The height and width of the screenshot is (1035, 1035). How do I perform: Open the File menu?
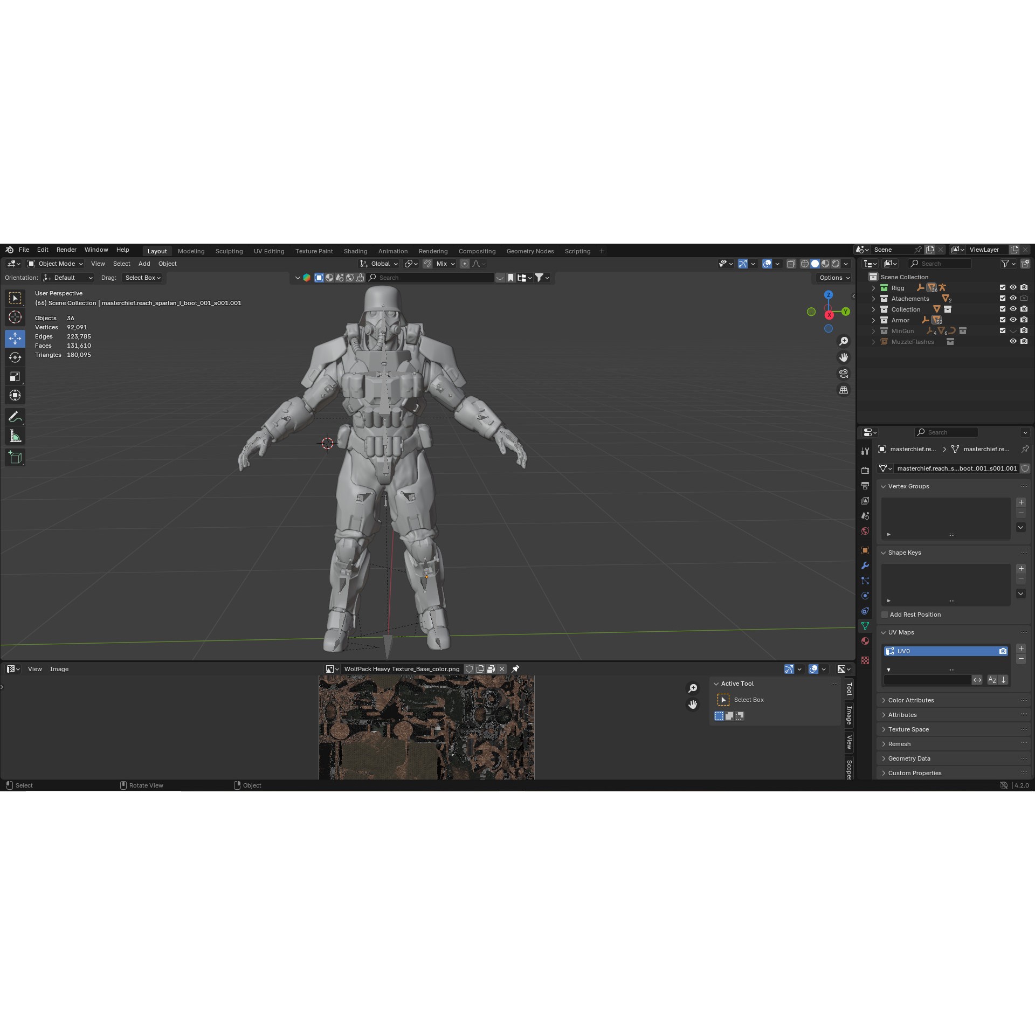[24, 250]
